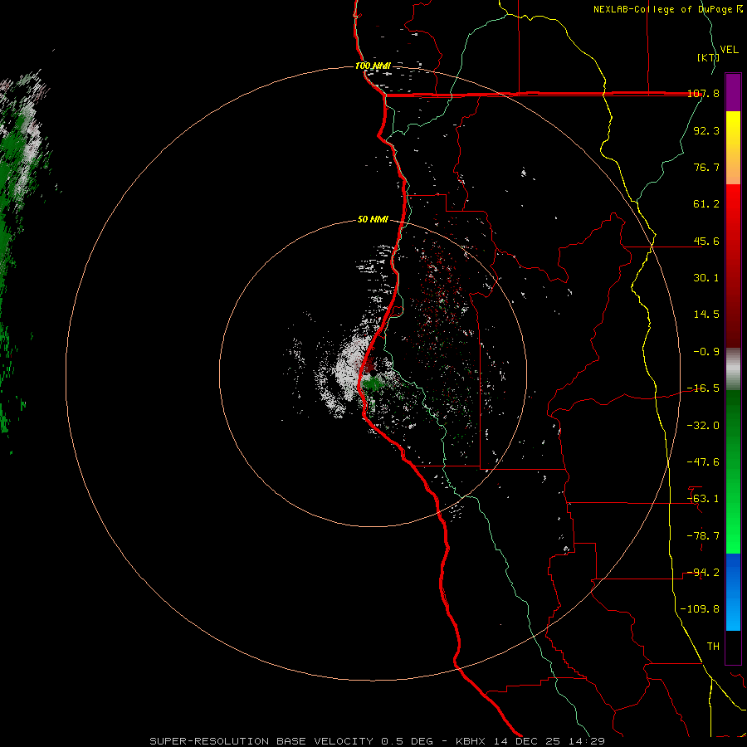
Task: Click the Super-Resolution Base Velocity caption
Action: point(378,741)
